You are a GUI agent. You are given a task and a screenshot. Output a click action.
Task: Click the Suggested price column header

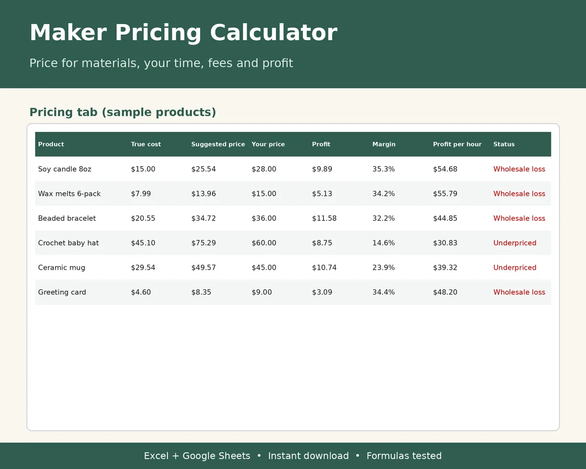(x=218, y=144)
